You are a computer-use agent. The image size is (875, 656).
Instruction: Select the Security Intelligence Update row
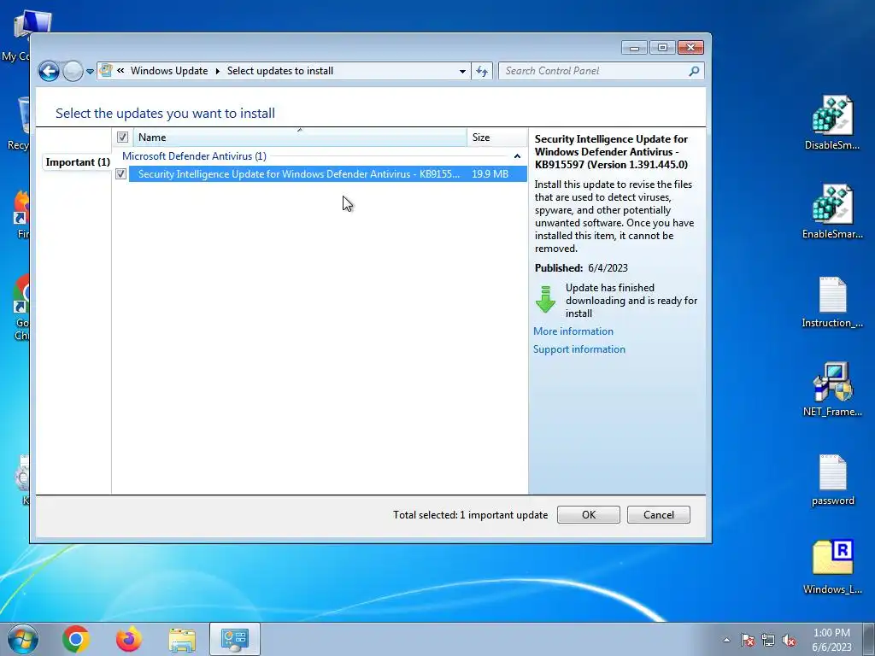(327, 174)
